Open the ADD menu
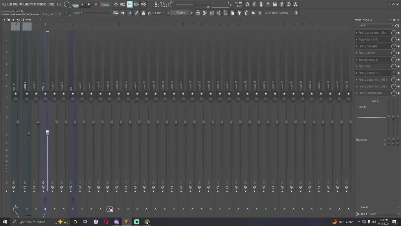The height and width of the screenshot is (226, 401). click(15, 4)
